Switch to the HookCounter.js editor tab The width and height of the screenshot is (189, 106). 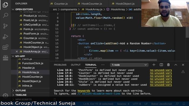coord(90,4)
